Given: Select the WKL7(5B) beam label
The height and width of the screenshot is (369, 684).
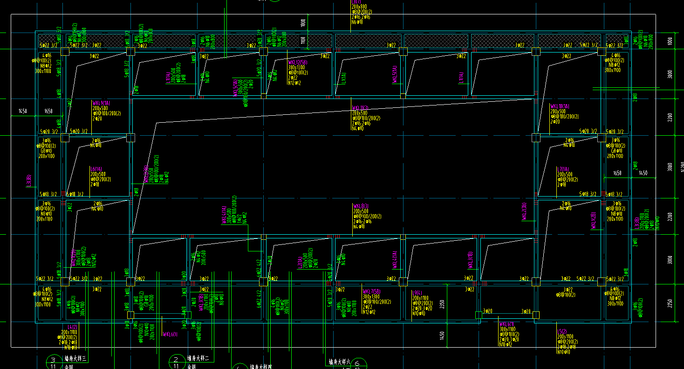Looking at the screenshot, I should pos(372,292).
